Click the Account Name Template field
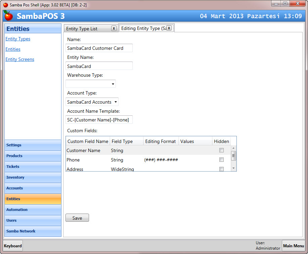Viewport: 308px width, 254px height. [x=99, y=120]
